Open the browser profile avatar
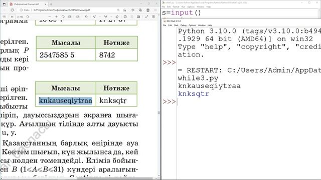Screen dimensions: 321x180 point(148,10)
